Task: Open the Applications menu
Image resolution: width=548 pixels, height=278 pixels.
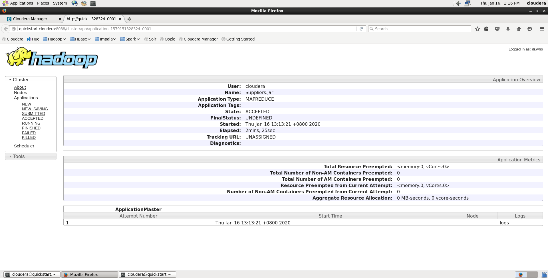Action: tap(18, 3)
